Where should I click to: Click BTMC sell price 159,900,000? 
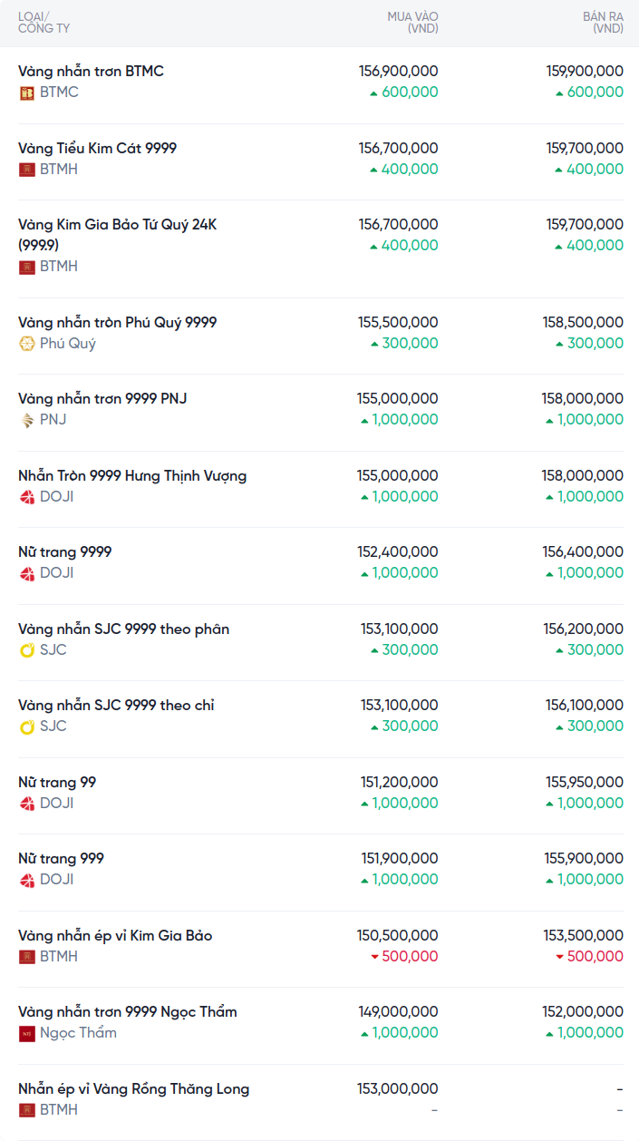coord(585,71)
